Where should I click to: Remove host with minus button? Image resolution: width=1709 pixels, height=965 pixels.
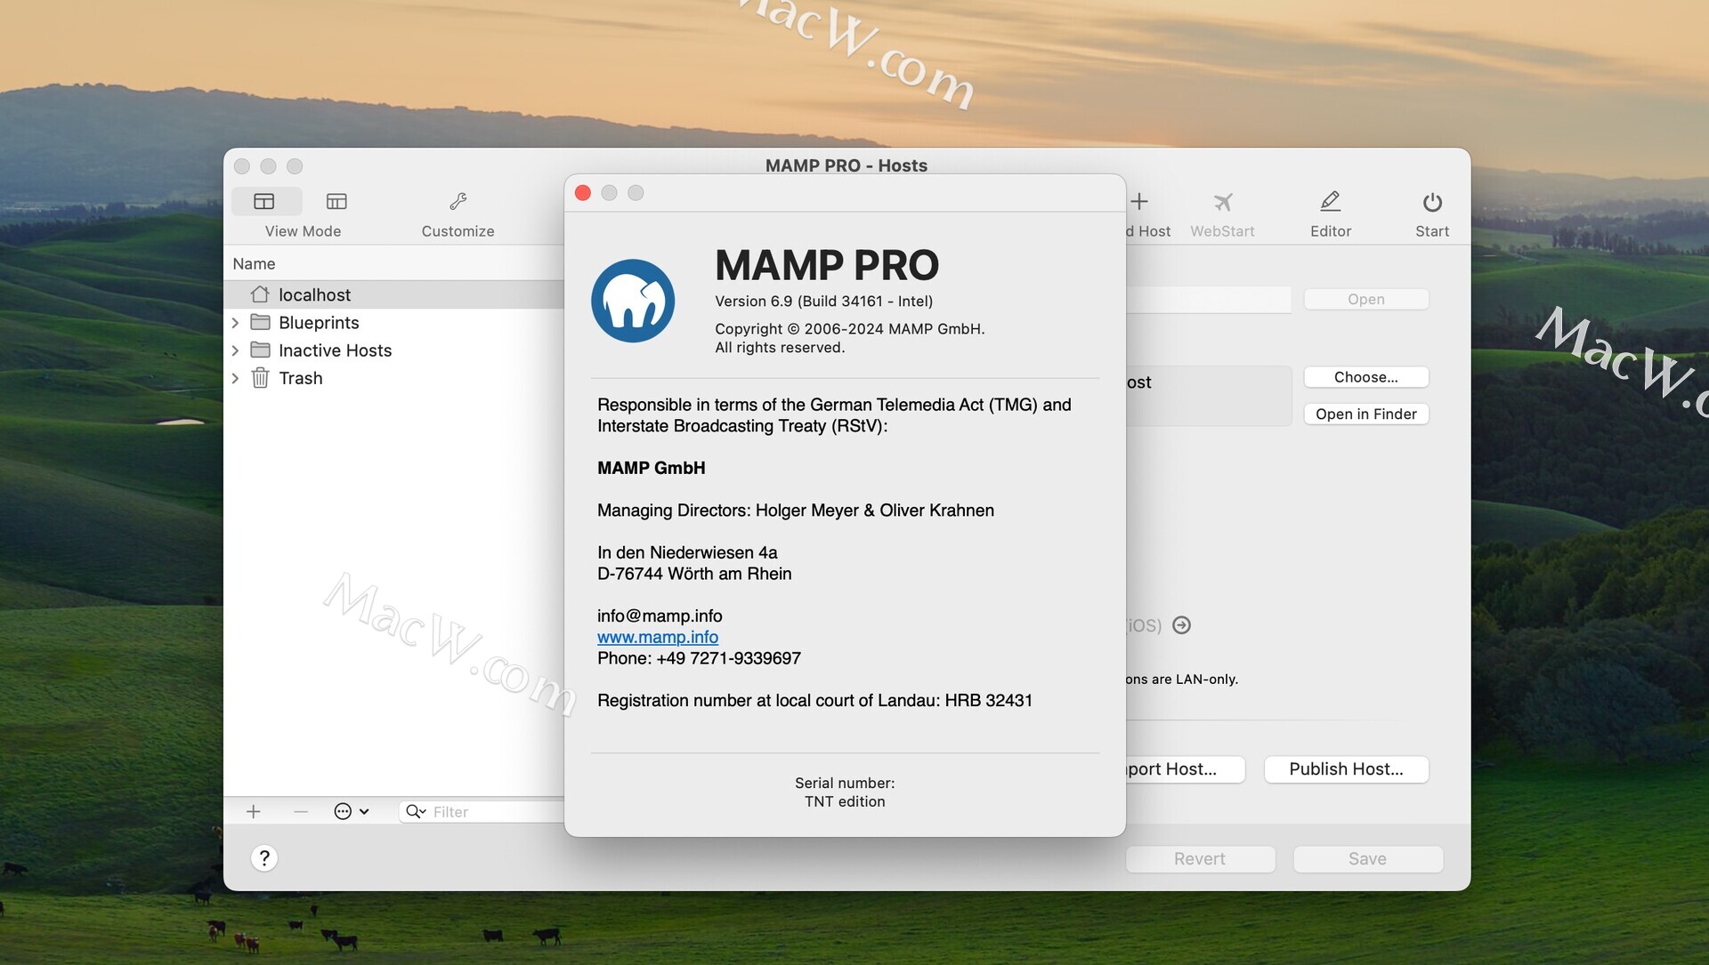(x=301, y=811)
